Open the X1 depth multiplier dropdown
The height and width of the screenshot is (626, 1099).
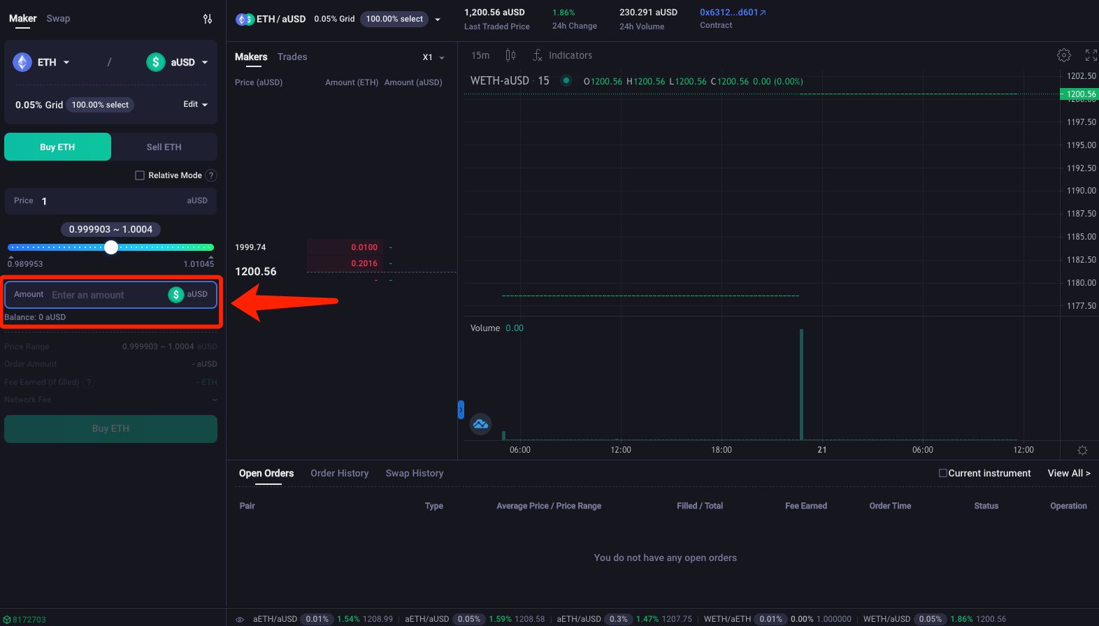433,57
